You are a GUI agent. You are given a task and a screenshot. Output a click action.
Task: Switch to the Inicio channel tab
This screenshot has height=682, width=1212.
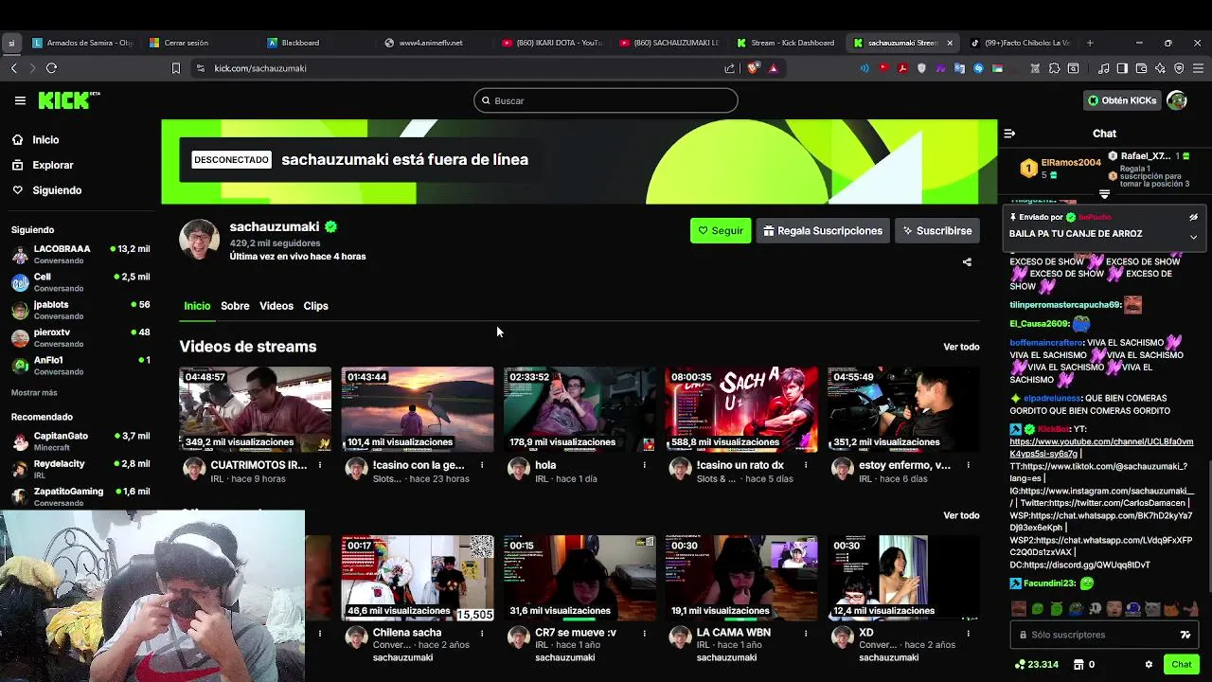(197, 306)
